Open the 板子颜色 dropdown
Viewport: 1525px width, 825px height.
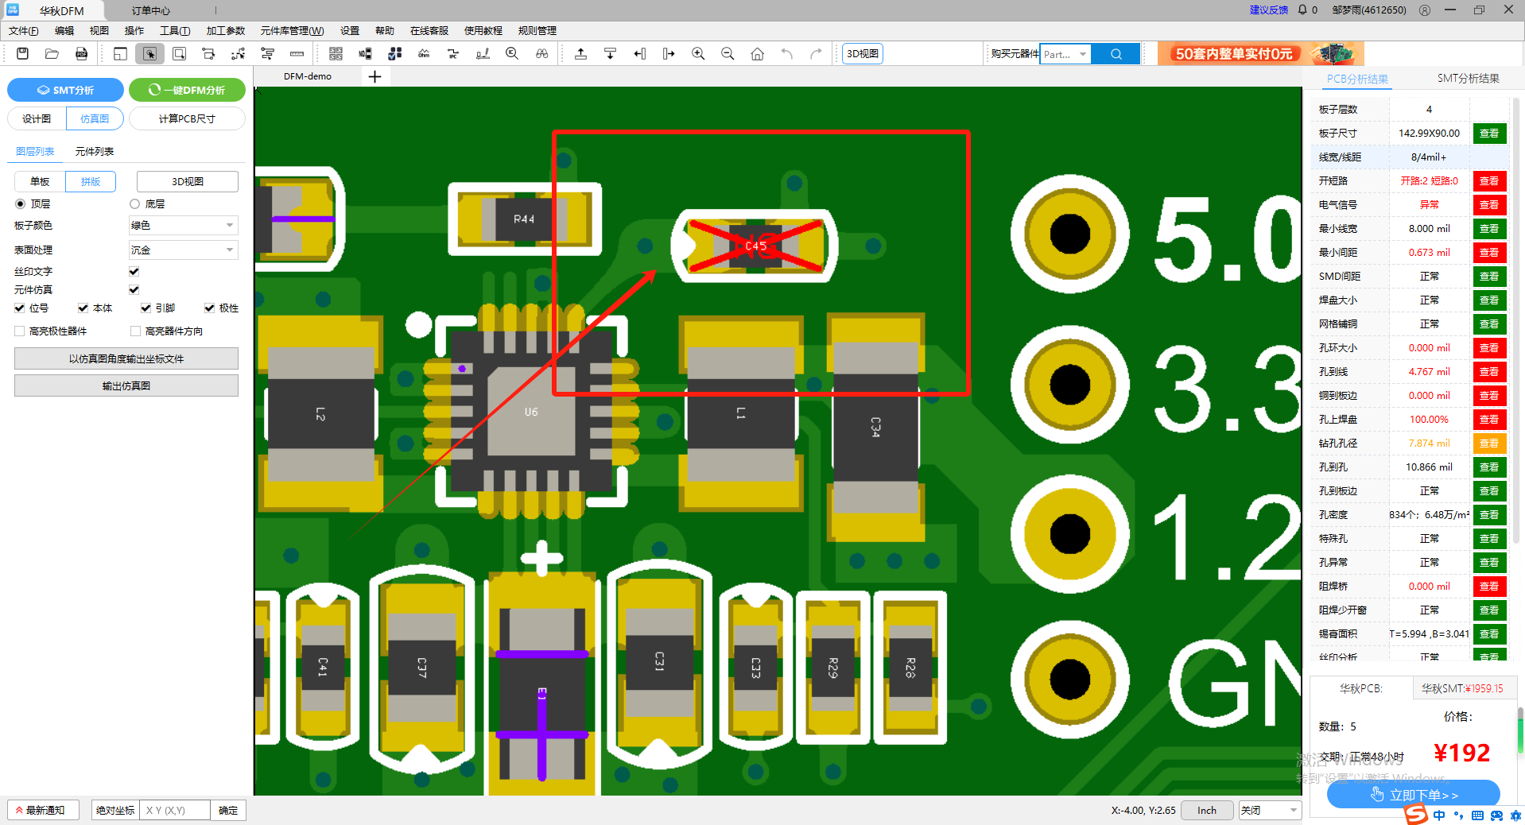pos(183,226)
